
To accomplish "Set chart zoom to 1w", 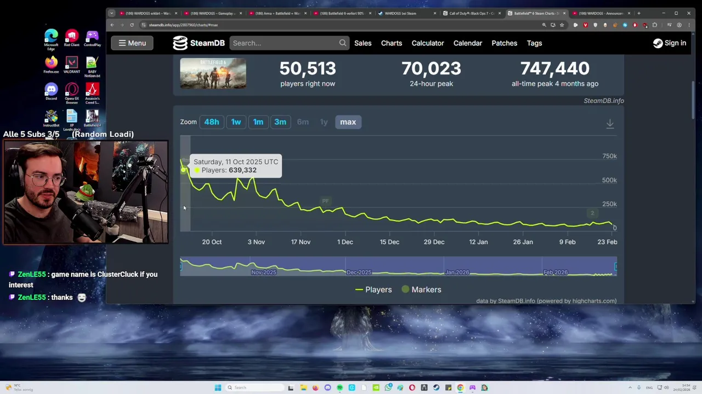I will click(236, 122).
